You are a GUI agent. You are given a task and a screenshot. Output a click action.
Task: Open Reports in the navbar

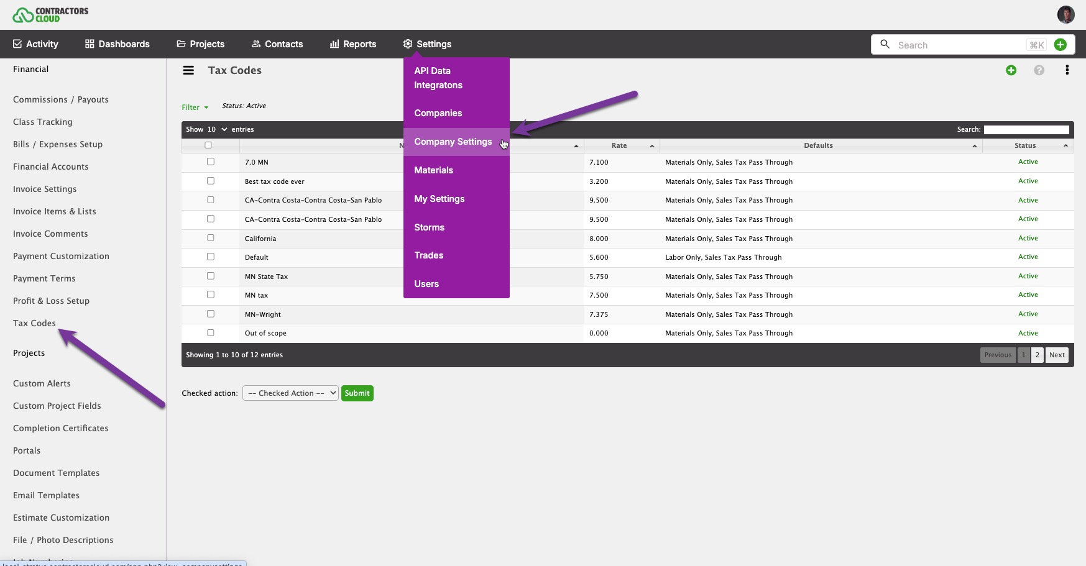click(x=353, y=44)
